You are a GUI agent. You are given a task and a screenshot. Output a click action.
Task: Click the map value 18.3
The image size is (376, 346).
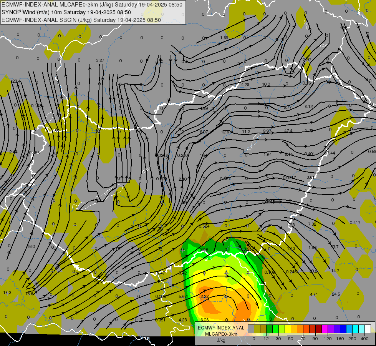(7, 293)
